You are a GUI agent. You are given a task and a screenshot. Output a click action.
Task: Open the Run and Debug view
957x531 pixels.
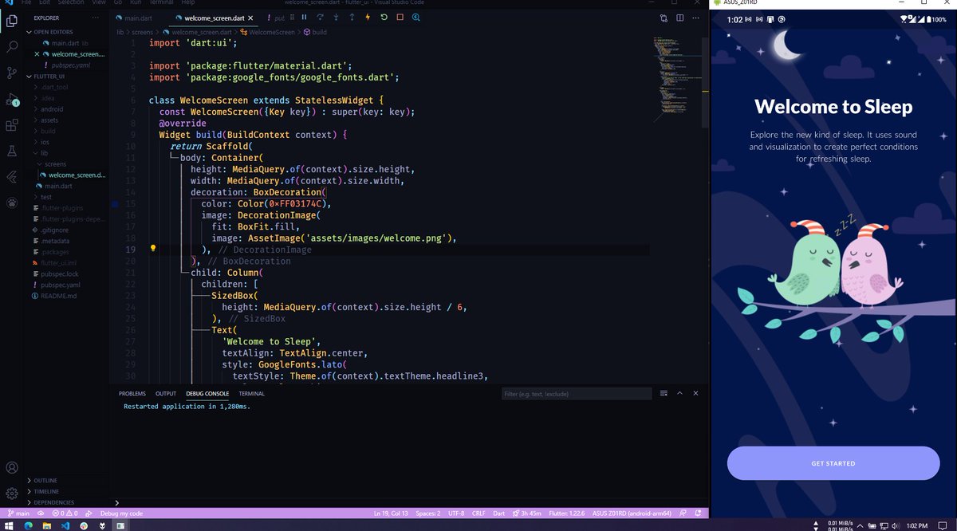12,100
